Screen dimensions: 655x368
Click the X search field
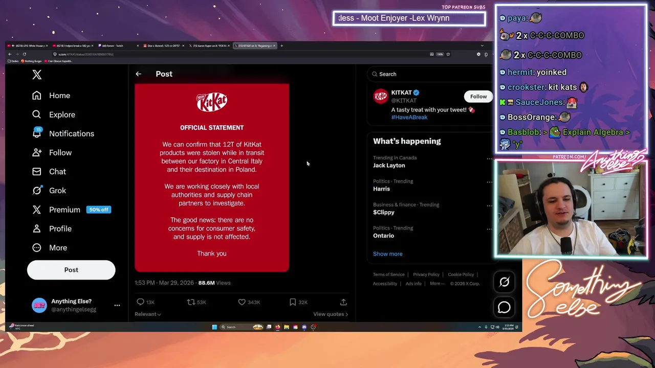point(430,74)
